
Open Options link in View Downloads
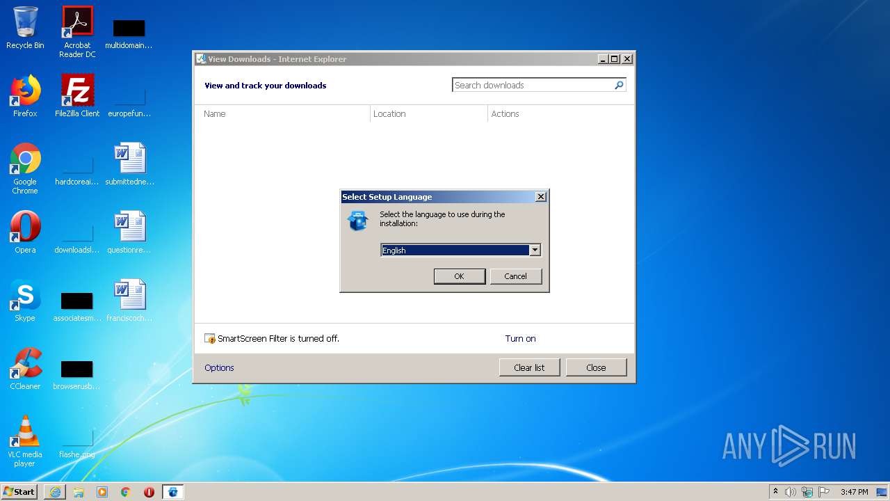click(x=219, y=367)
